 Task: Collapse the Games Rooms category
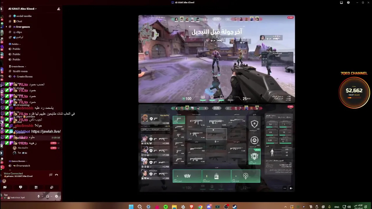tap(18, 161)
